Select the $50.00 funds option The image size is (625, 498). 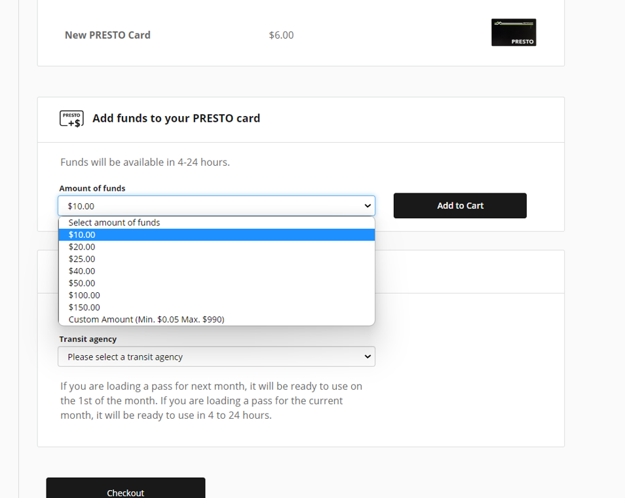tap(216, 283)
